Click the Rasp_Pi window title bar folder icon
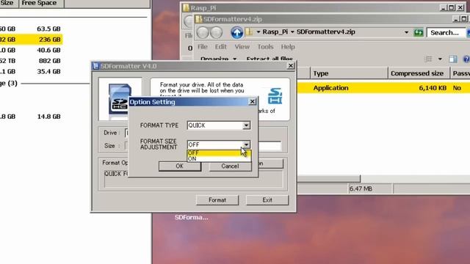The image size is (470, 264). [186, 8]
